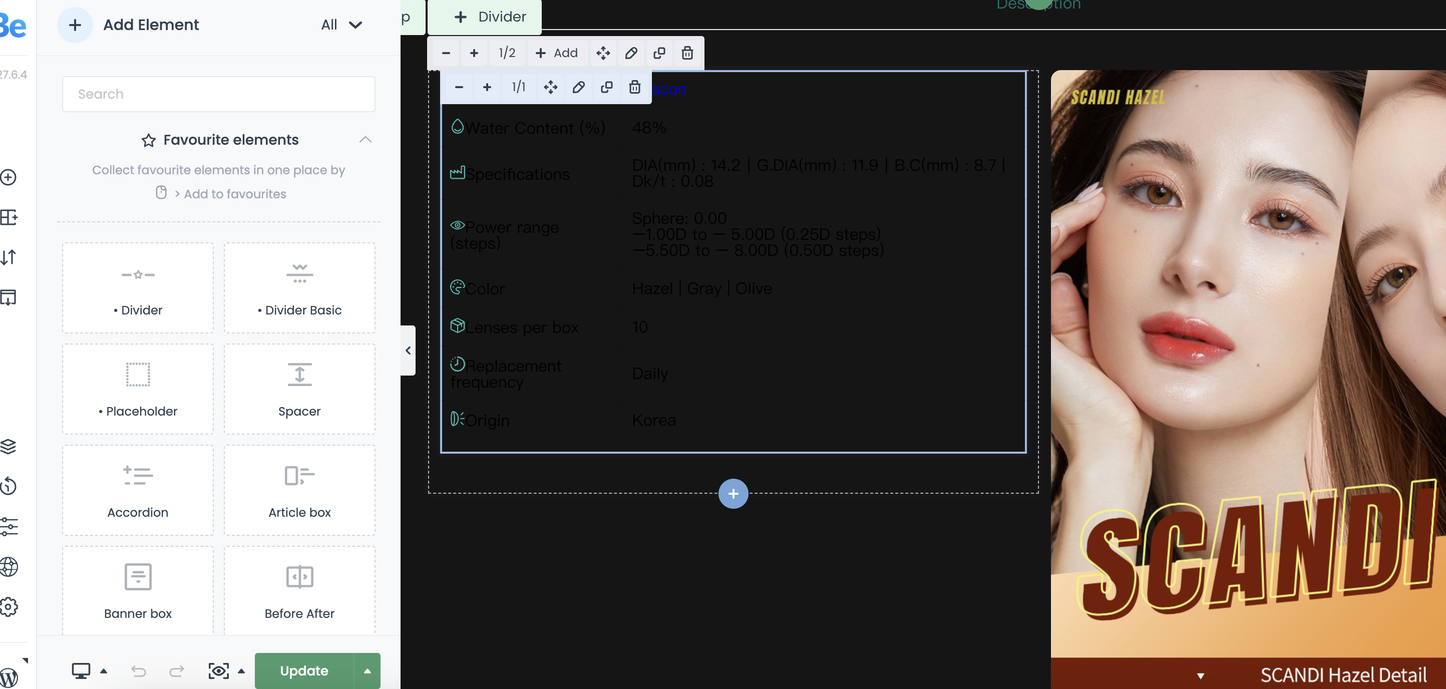Click the pencil edit icon in the 1/1 toolbar

[x=578, y=87]
